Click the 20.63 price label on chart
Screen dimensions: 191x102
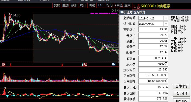click(111, 45)
